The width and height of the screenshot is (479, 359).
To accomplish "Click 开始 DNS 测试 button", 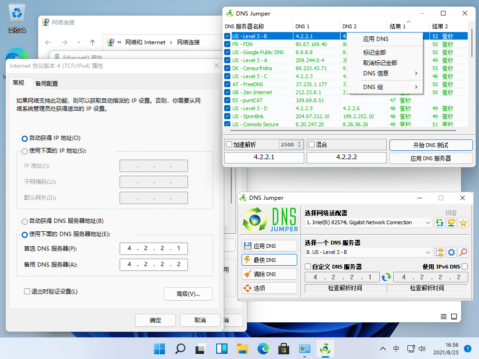I will pyautogui.click(x=431, y=146).
